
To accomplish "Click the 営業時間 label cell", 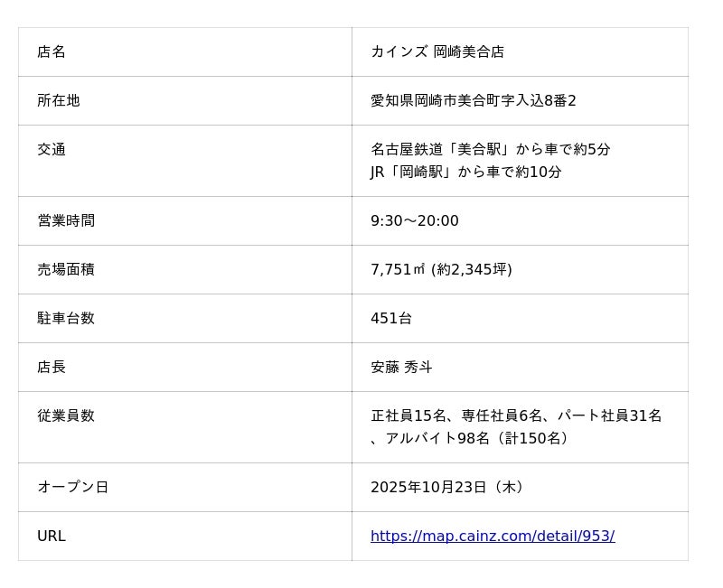I will coord(66,220).
